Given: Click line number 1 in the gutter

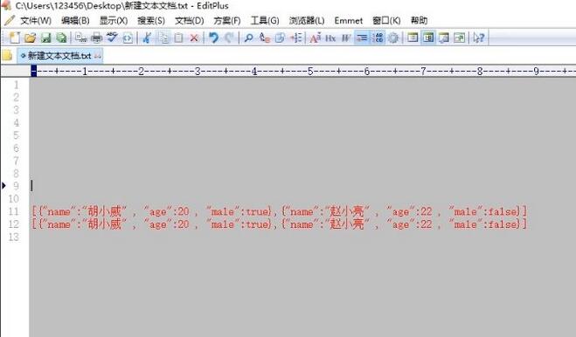Looking at the screenshot, I should 16,85.
